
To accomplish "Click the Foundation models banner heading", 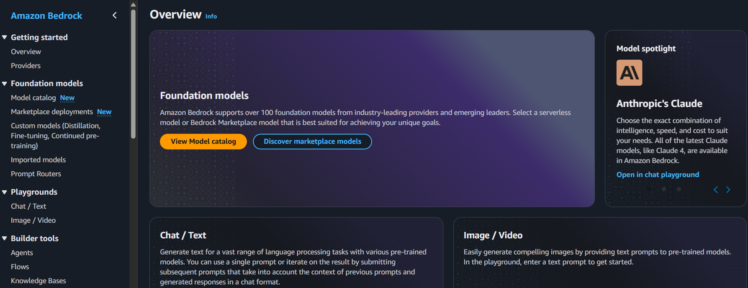I will [x=204, y=95].
